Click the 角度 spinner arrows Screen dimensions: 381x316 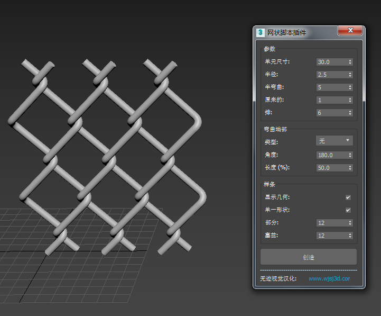[350, 155]
